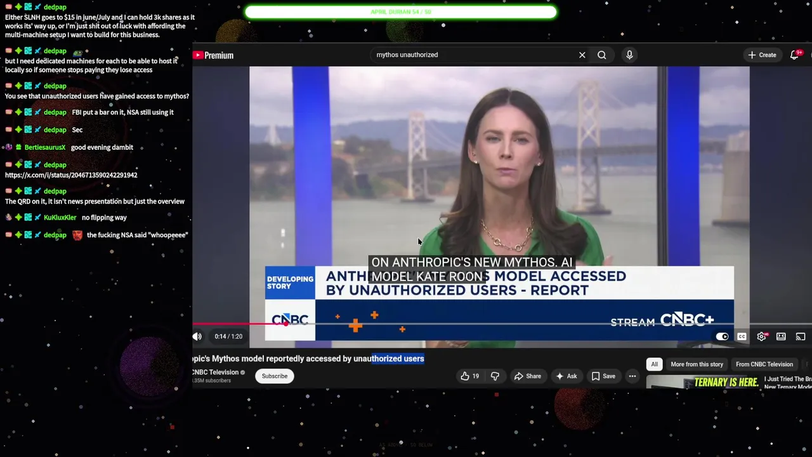Select 'From CNBC Television' chip

[x=764, y=364]
